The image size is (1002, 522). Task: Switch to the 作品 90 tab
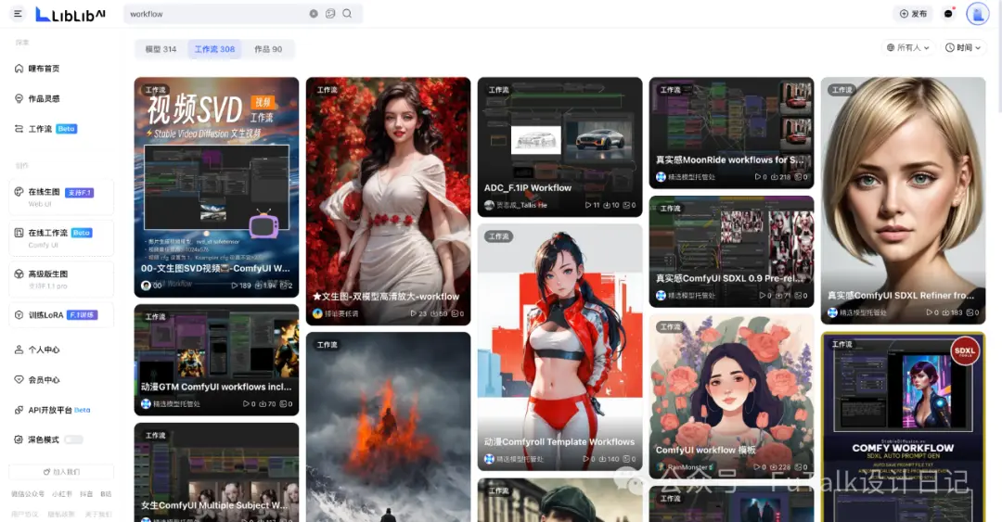[x=268, y=49]
